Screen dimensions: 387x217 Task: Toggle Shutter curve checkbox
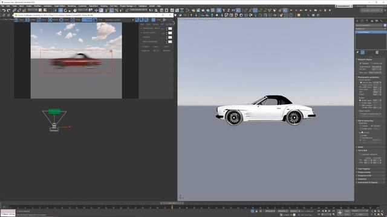pyautogui.click(x=360, y=128)
